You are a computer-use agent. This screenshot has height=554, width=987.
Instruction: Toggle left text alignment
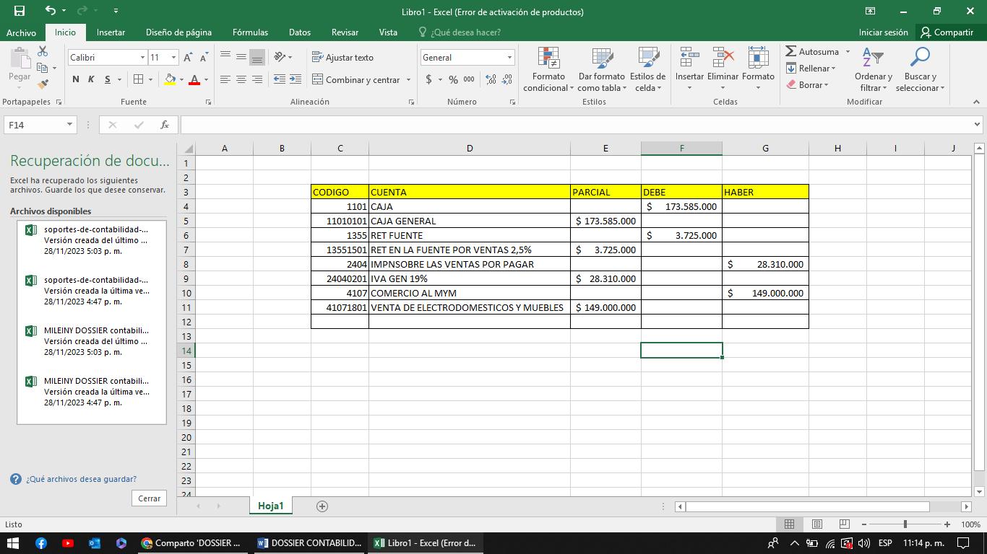(225, 79)
